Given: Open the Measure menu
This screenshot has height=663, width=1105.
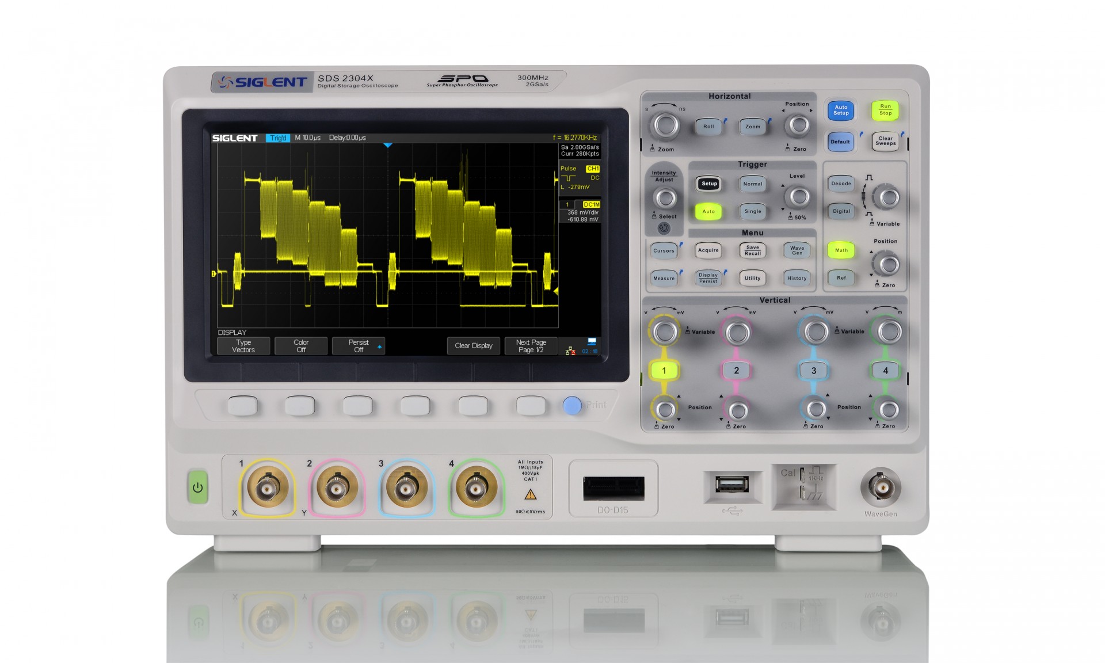Looking at the screenshot, I should pos(664,278).
